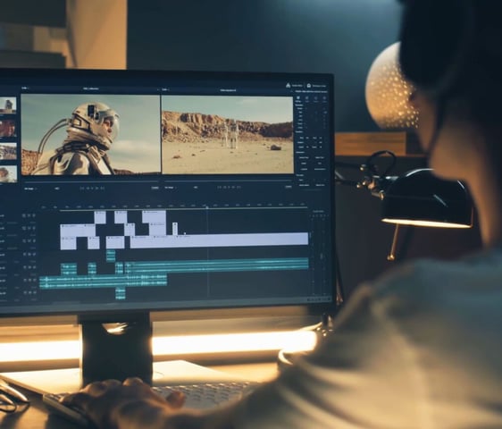
Task: Select the long teal audio clip ending at timeline's right
Action: tap(217, 265)
